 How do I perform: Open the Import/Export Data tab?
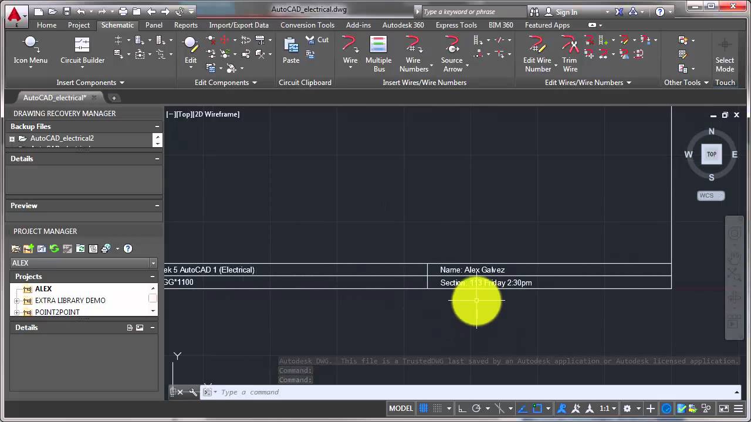239,25
